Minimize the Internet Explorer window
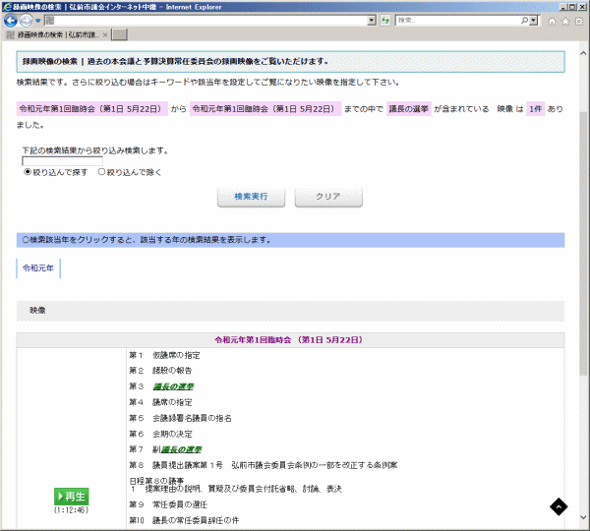Image resolution: width=590 pixels, height=531 pixels. pyautogui.click(x=562, y=7)
